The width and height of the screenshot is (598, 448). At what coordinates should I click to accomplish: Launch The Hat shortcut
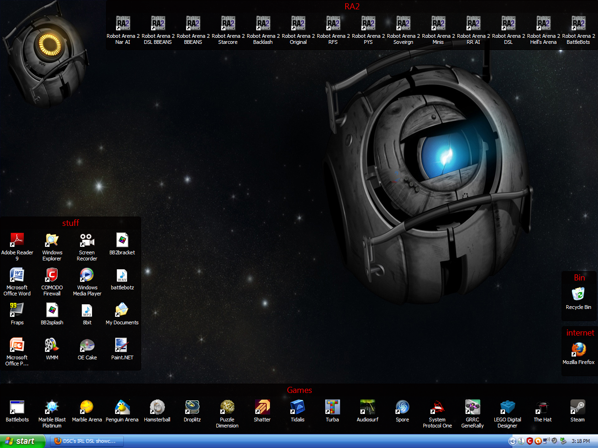click(542, 411)
